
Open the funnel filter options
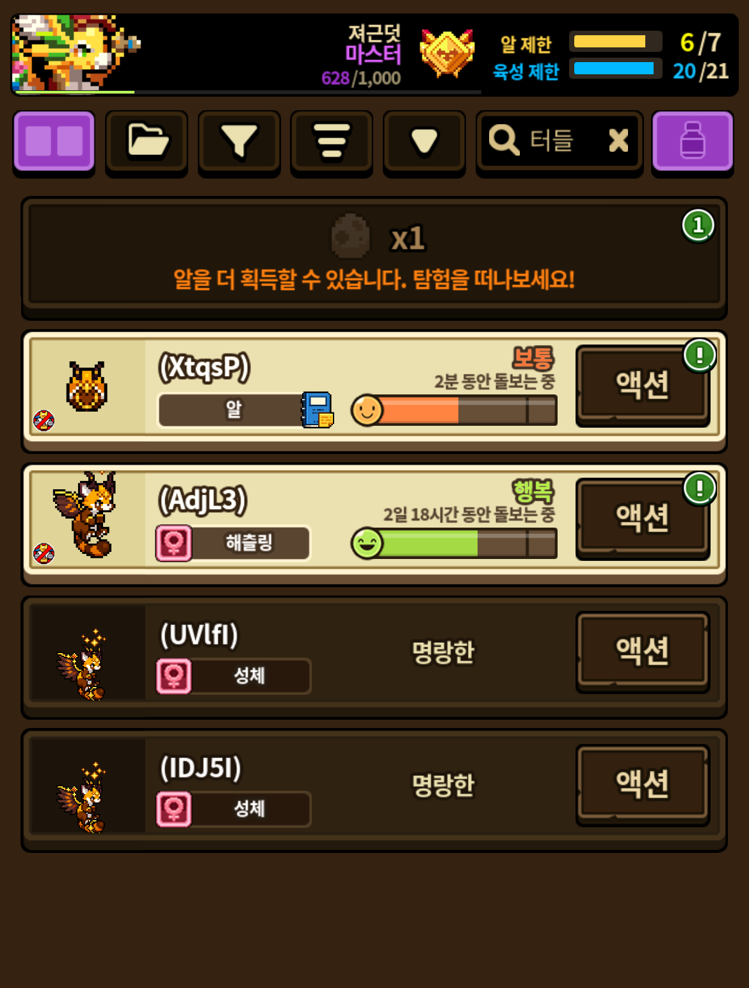coord(239,142)
